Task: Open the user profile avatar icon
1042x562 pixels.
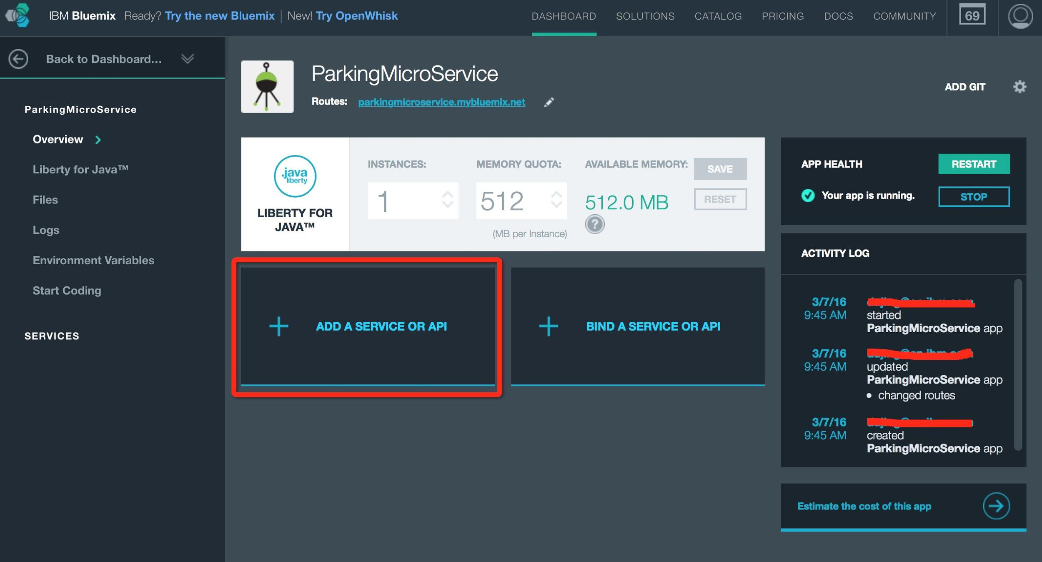Action: (x=1020, y=16)
